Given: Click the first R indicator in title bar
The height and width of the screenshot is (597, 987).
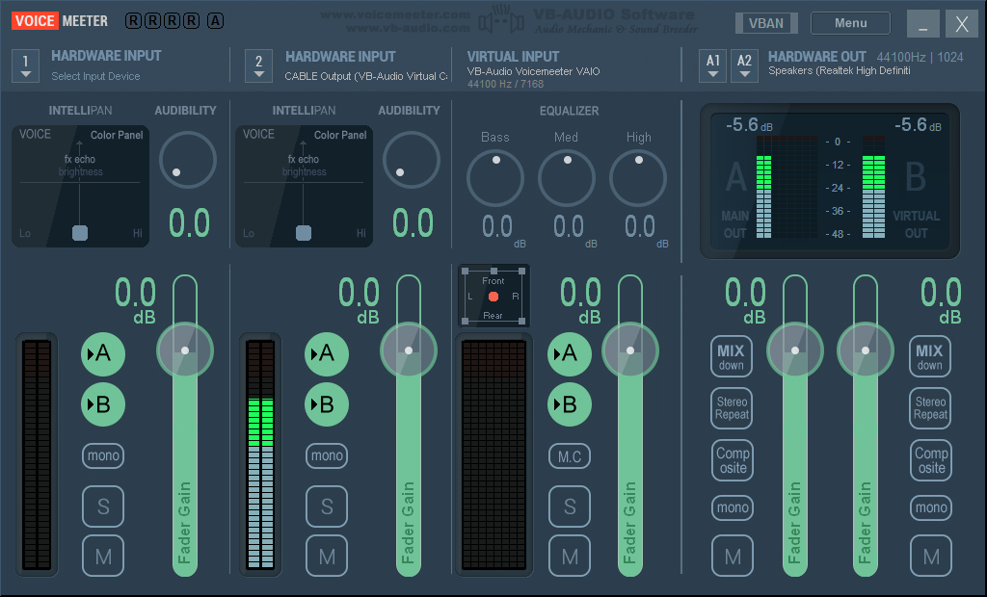Looking at the screenshot, I should [133, 21].
